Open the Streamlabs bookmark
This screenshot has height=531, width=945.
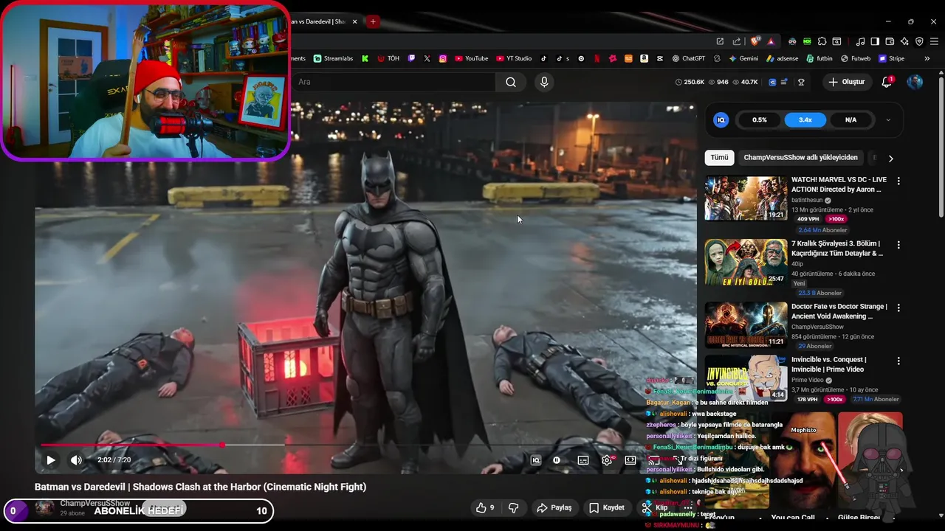pyautogui.click(x=334, y=58)
